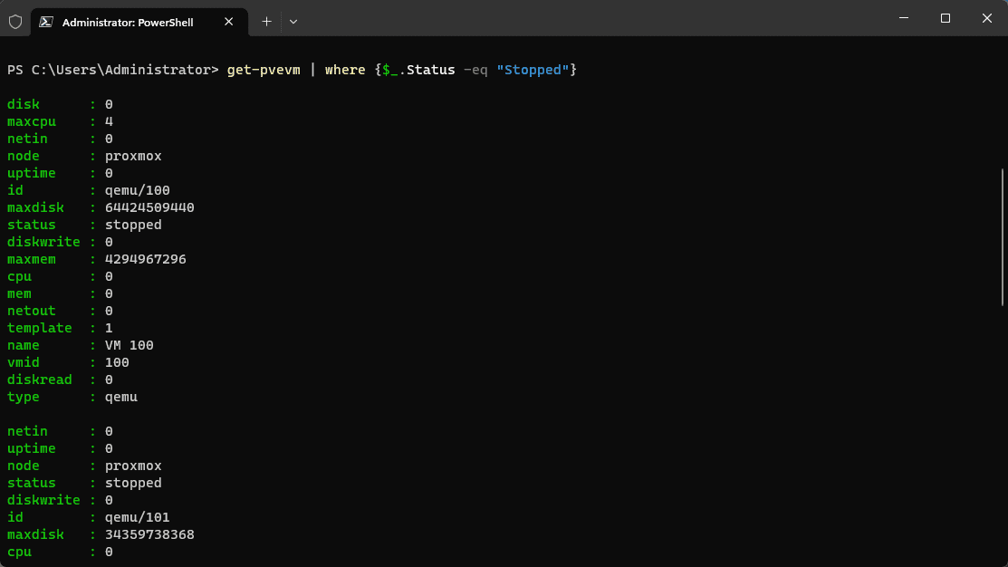Click the id value qemu/100

138,190
